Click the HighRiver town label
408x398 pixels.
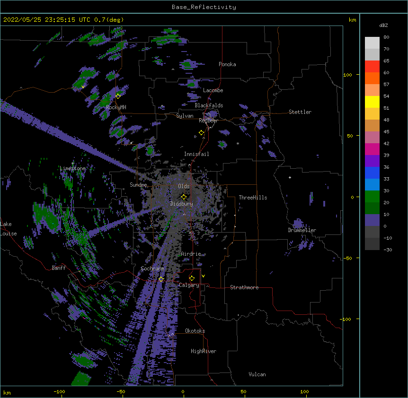(x=204, y=351)
